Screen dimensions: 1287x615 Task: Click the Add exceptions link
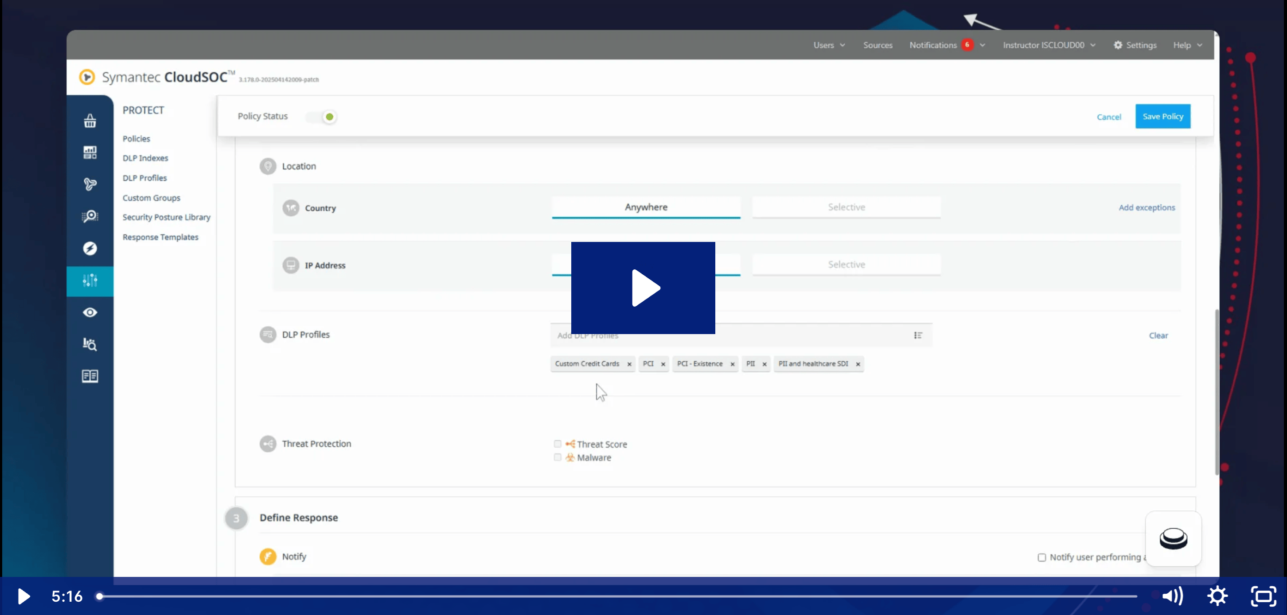(x=1147, y=207)
